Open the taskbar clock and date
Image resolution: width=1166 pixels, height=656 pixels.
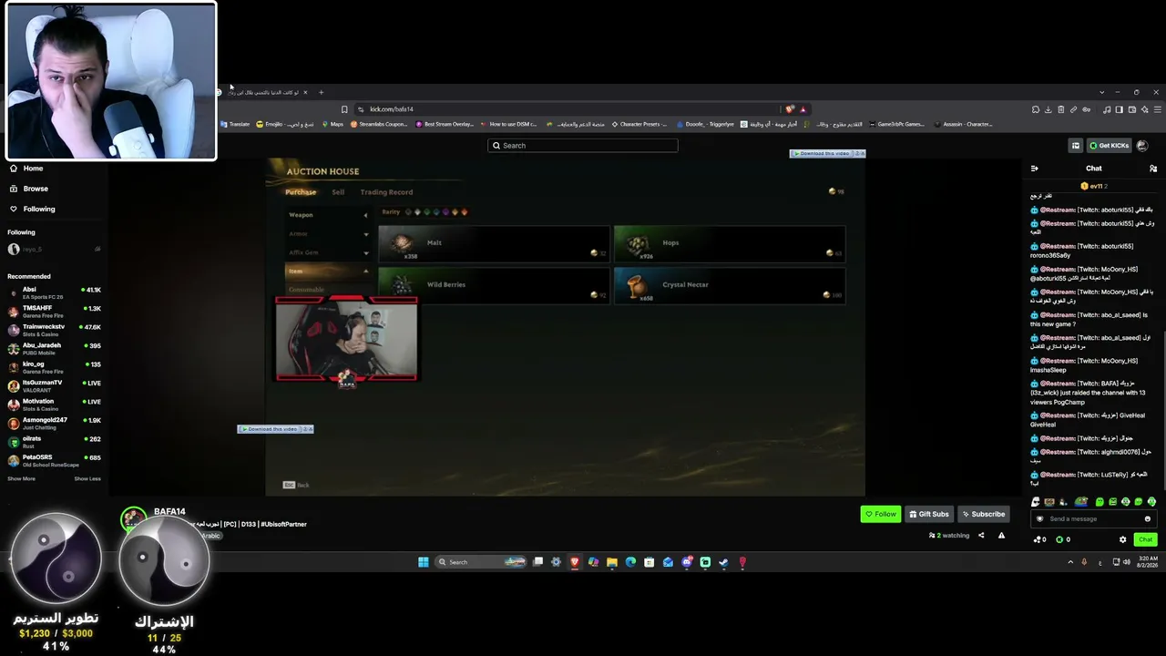(1148, 561)
